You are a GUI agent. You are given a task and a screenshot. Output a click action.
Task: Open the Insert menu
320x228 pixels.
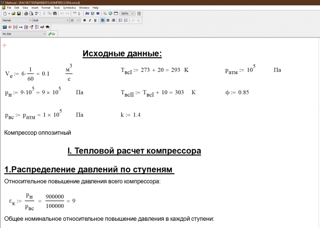tap(35, 8)
